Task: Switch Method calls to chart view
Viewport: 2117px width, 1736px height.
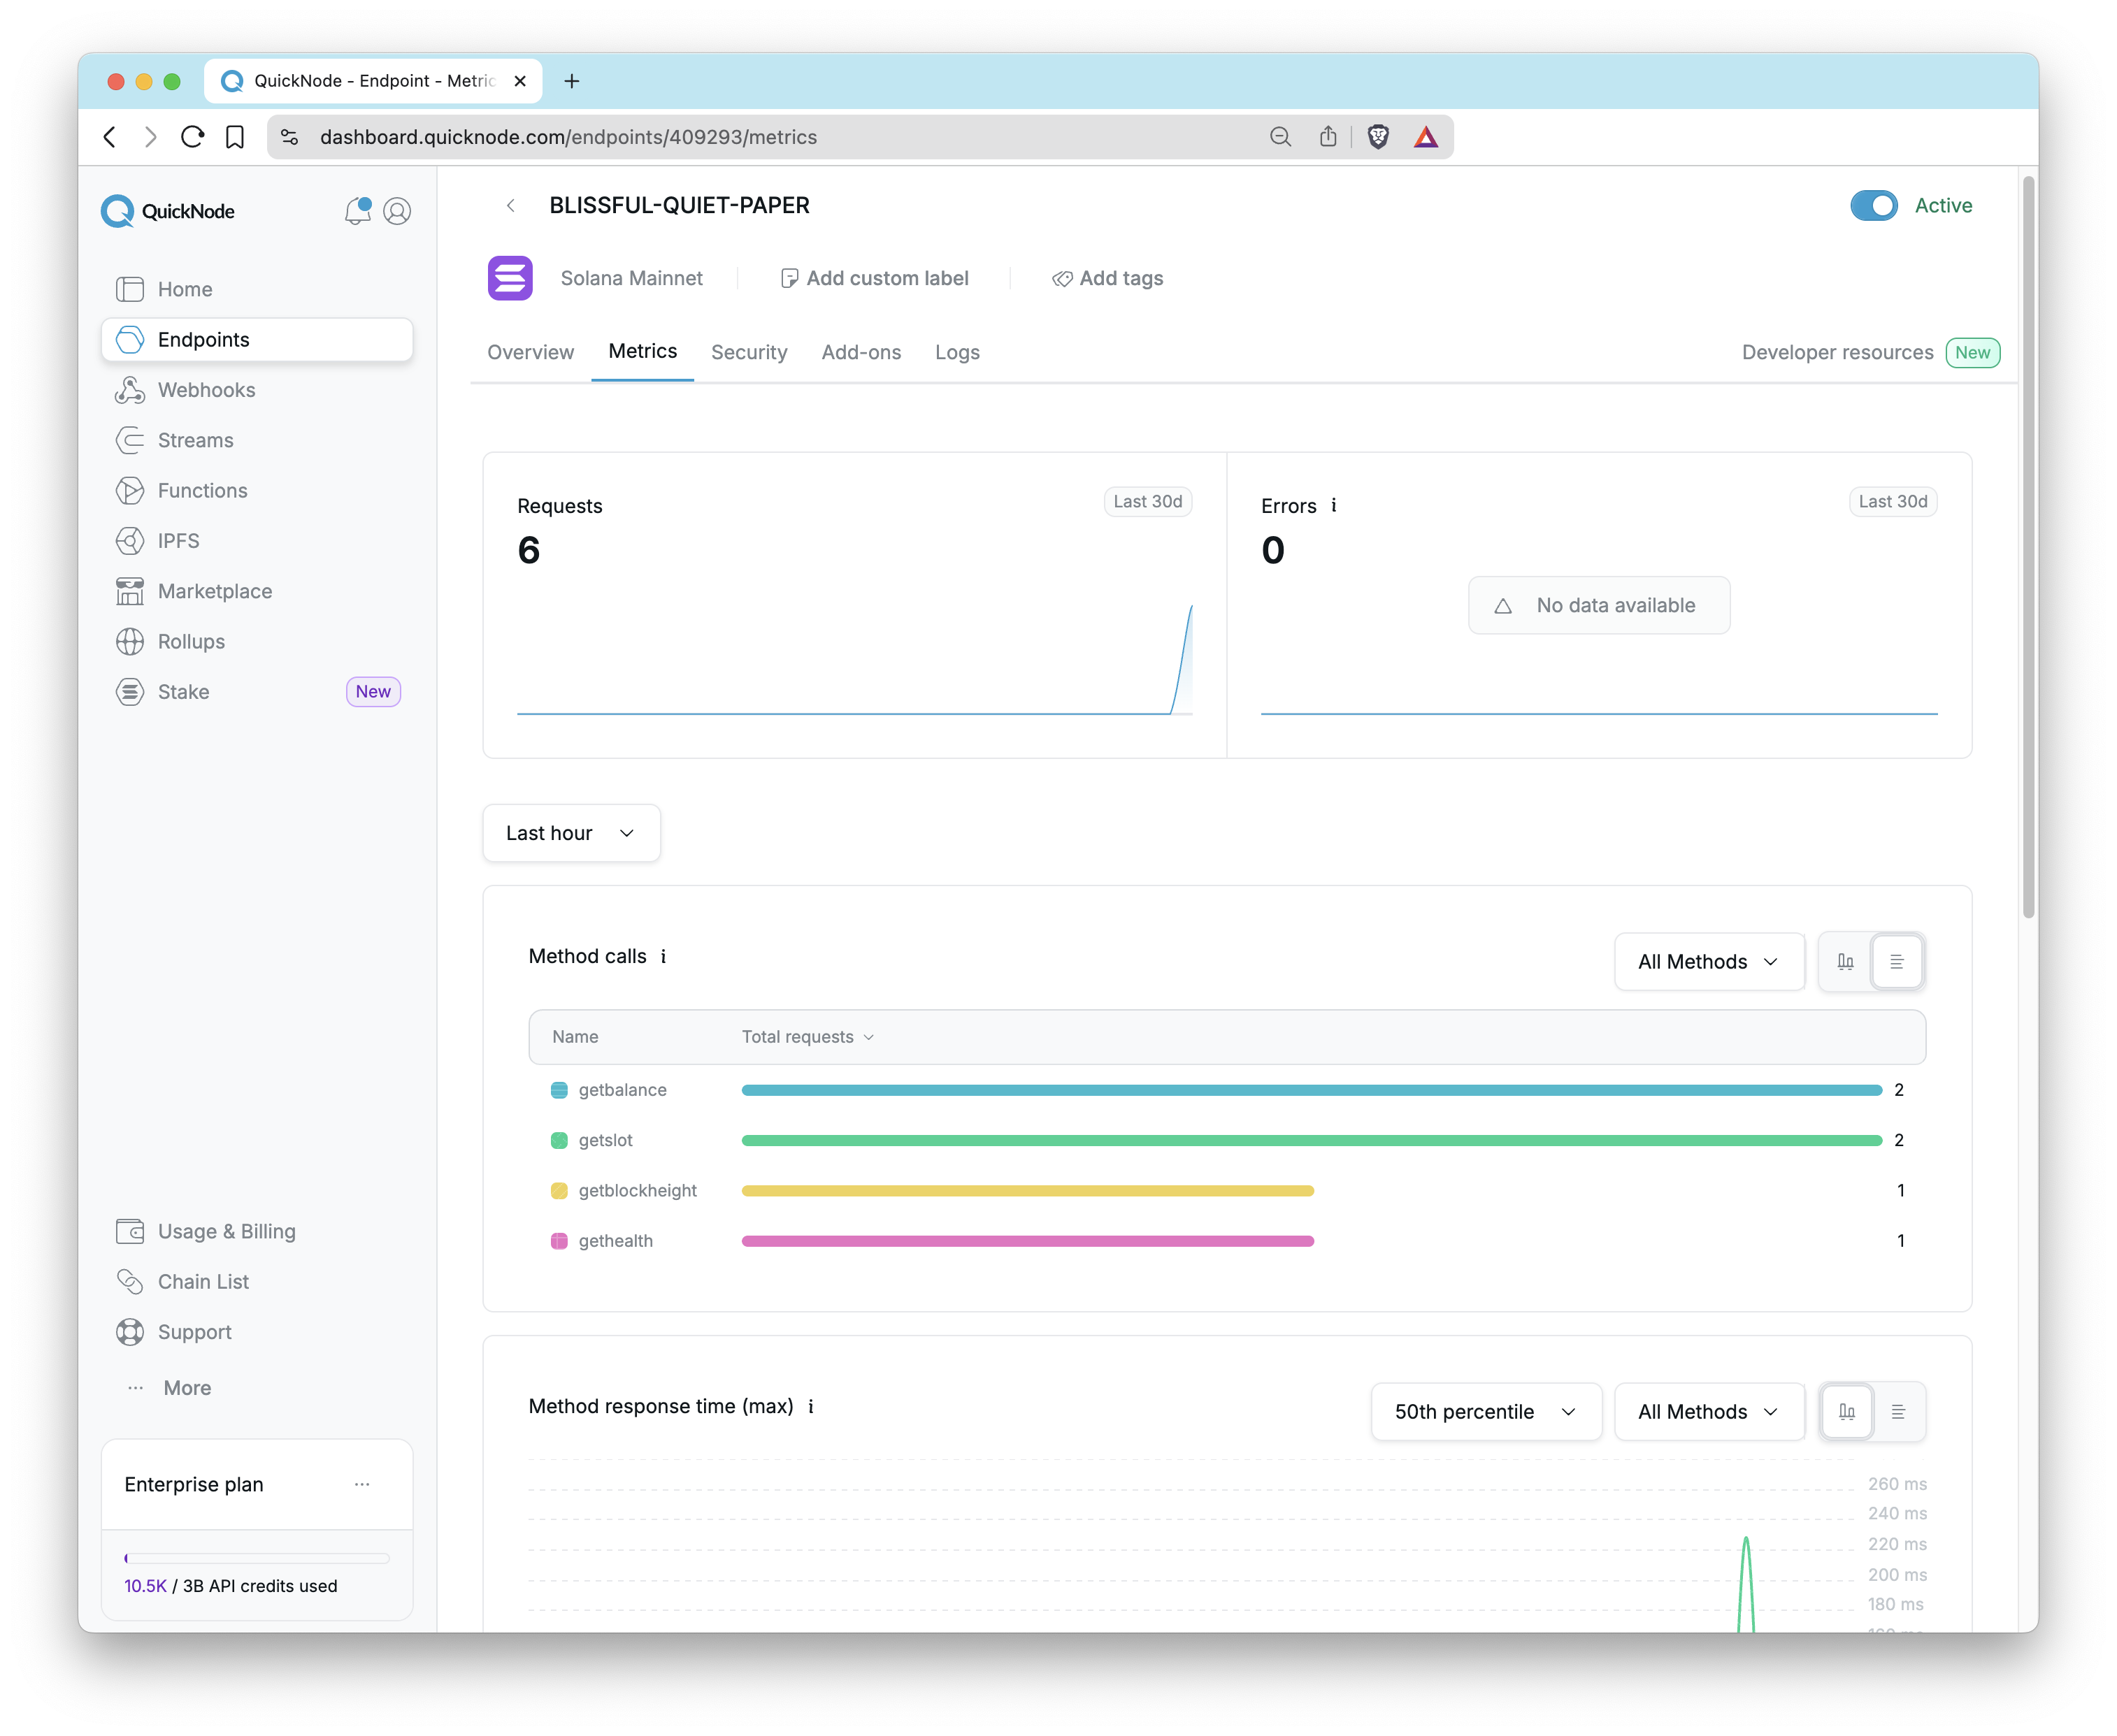Action: coord(1846,962)
